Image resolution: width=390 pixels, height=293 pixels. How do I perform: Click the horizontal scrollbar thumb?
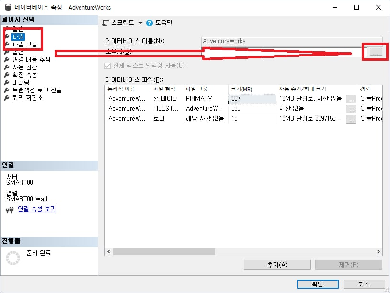(164, 252)
